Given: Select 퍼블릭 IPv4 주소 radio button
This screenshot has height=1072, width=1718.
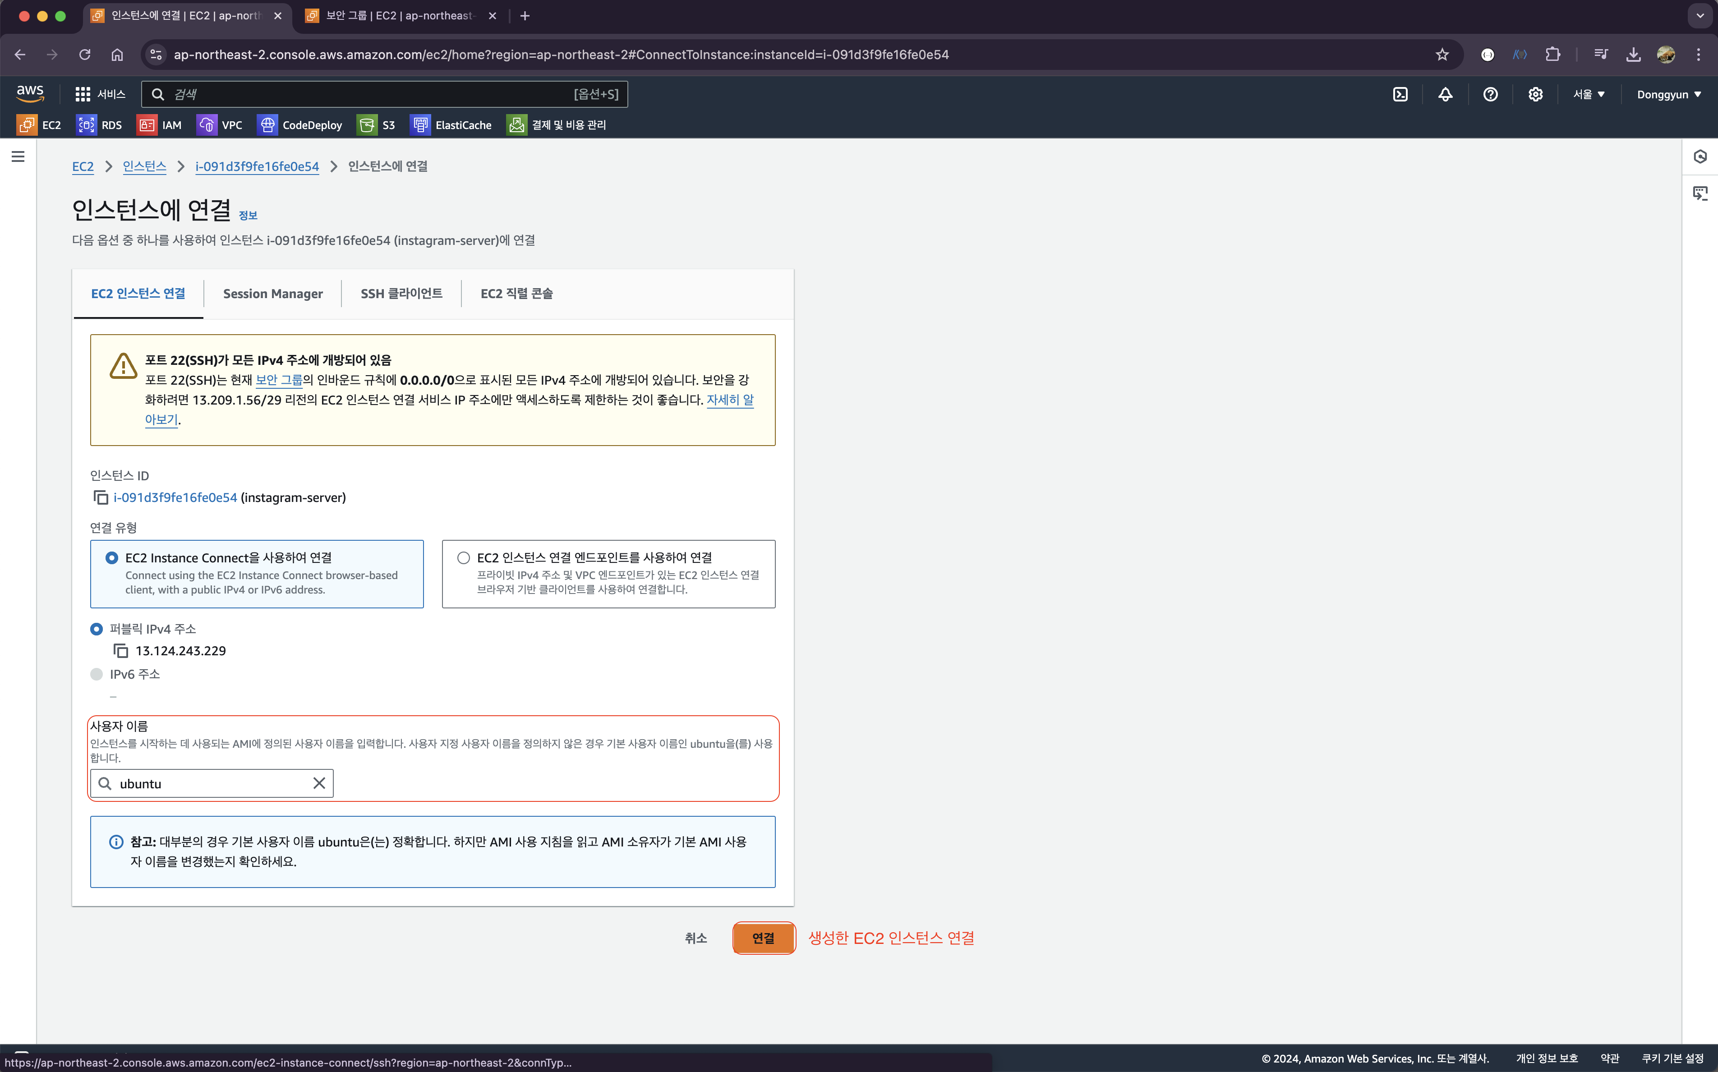Looking at the screenshot, I should (97, 629).
